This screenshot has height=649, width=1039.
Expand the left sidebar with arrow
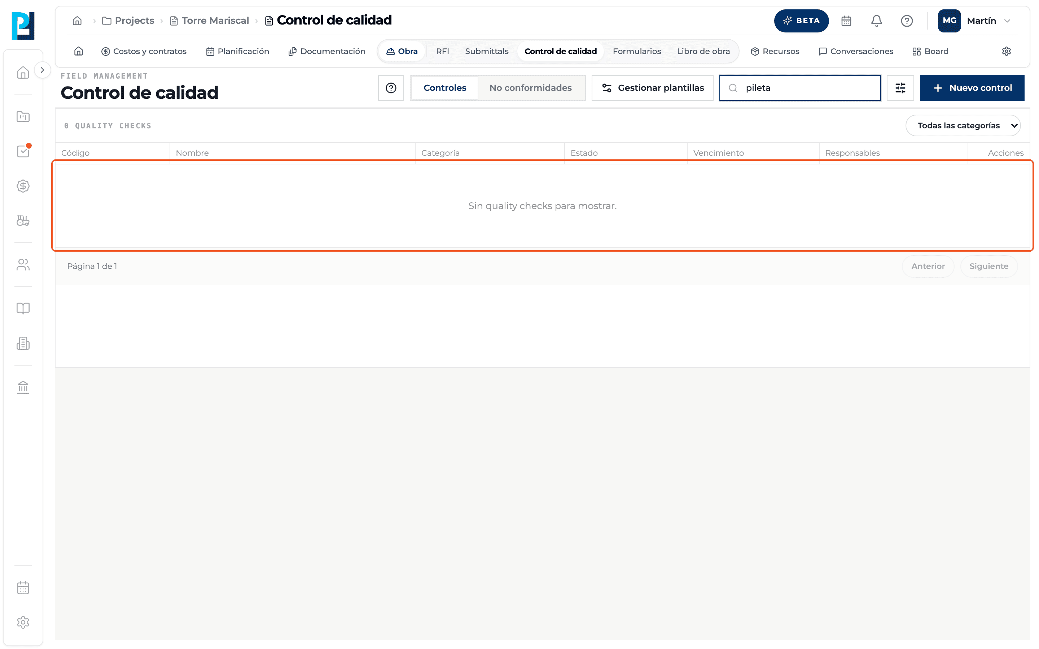42,70
